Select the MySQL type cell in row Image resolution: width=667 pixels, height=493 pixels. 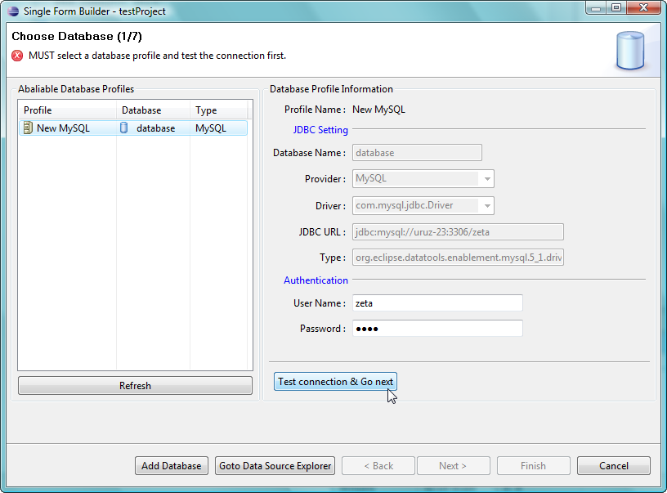click(x=217, y=128)
